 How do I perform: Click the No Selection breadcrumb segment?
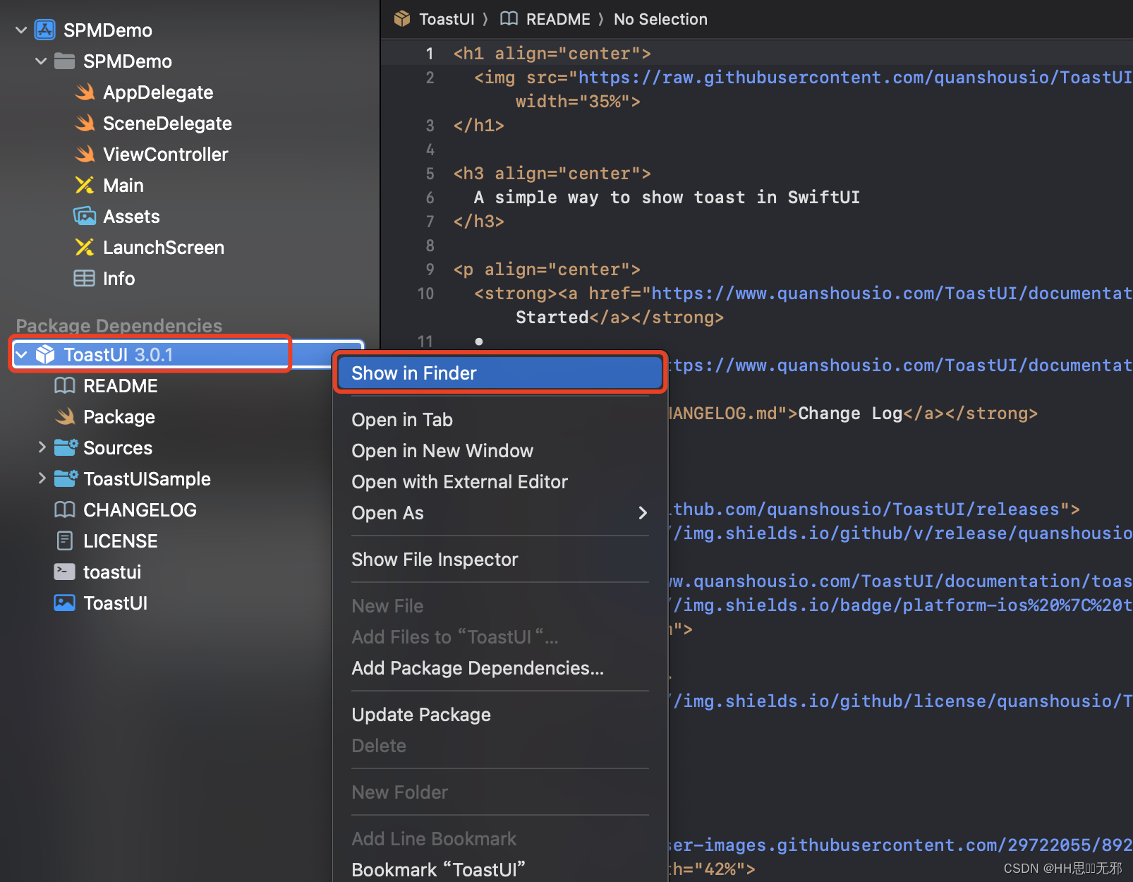pyautogui.click(x=660, y=19)
